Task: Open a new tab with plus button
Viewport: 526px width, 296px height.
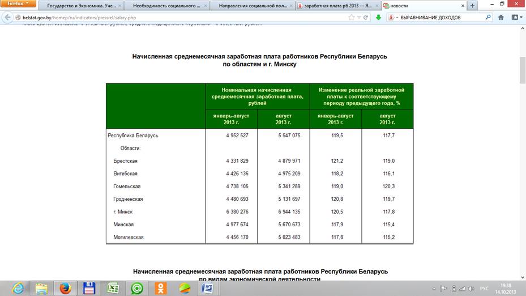Action: (472, 6)
